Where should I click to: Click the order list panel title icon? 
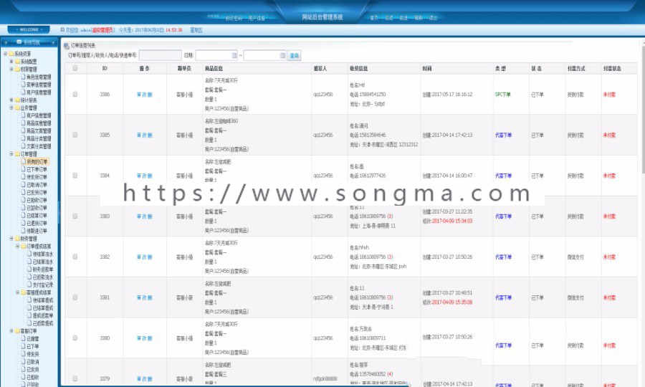click(66, 46)
